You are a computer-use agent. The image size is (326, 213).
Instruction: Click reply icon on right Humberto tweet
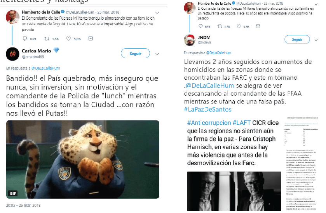coord(200,26)
